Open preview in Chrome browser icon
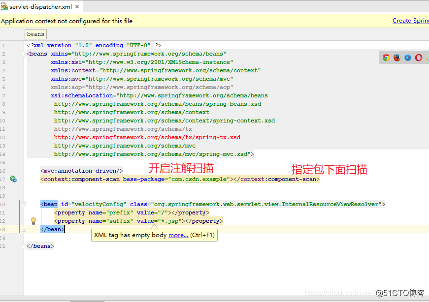Viewport: 429px width, 302px height. point(386,58)
